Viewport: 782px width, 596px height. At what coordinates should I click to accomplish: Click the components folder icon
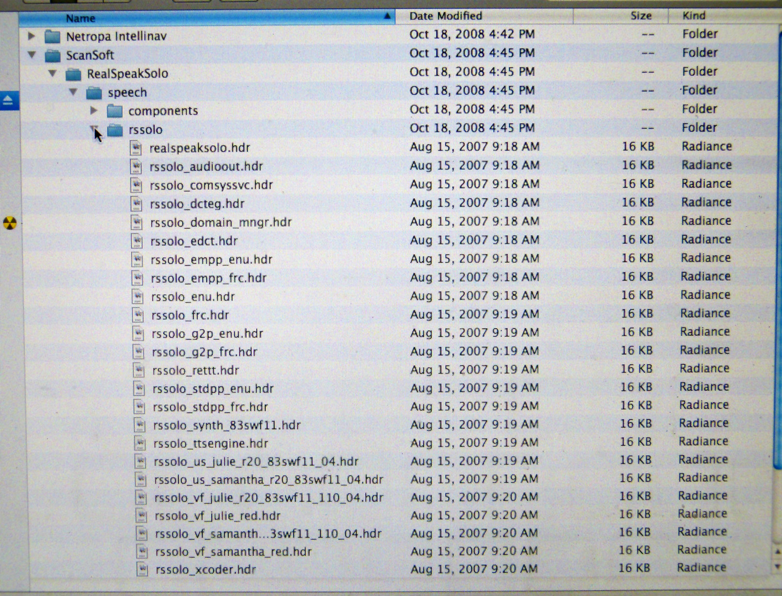click(114, 111)
